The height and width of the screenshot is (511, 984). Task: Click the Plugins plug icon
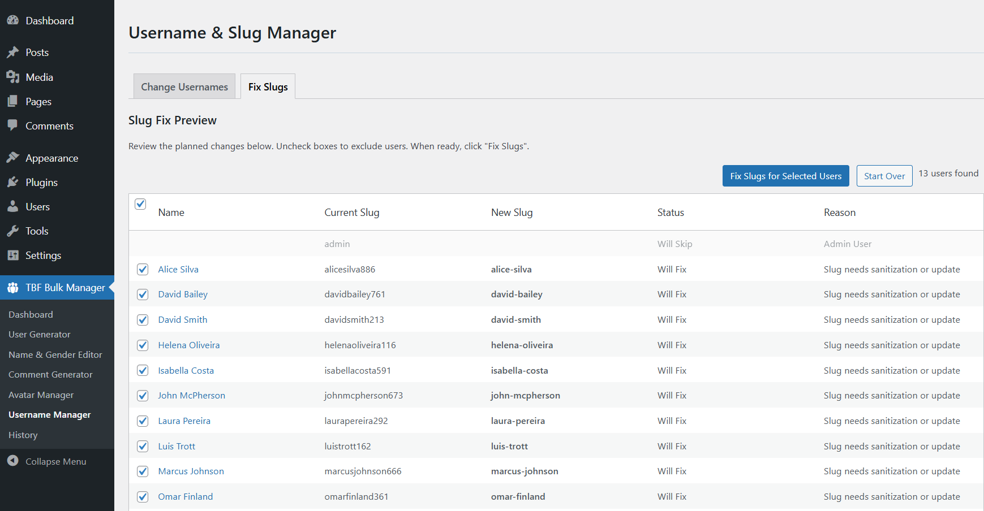[x=13, y=182]
